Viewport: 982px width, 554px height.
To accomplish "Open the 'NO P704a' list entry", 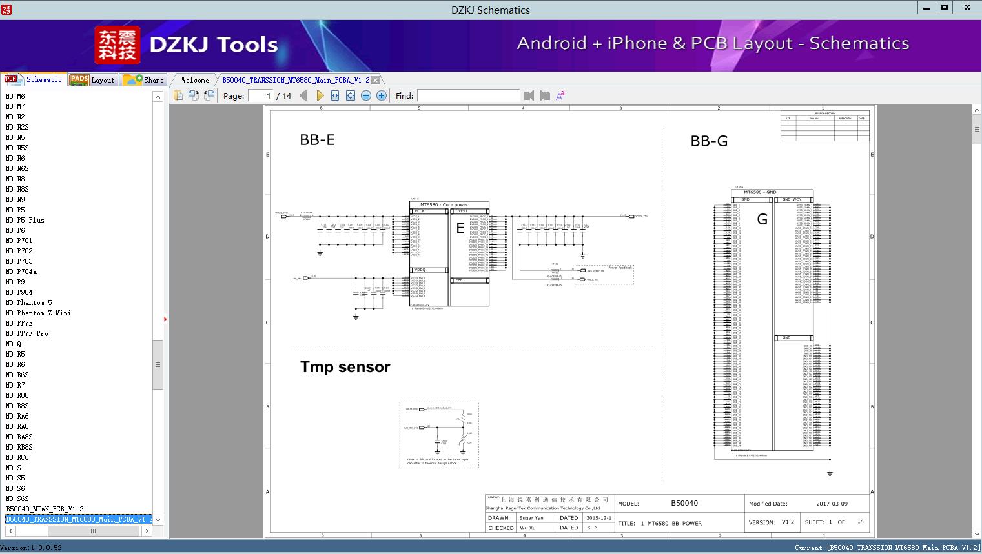I will point(21,272).
